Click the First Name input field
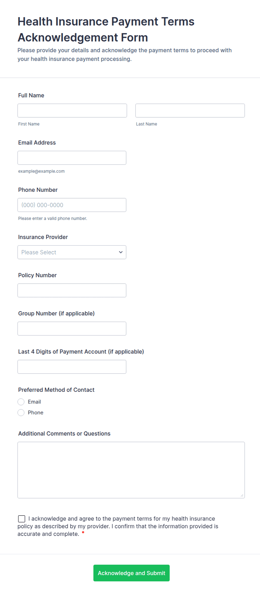The width and height of the screenshot is (260, 595). point(72,111)
